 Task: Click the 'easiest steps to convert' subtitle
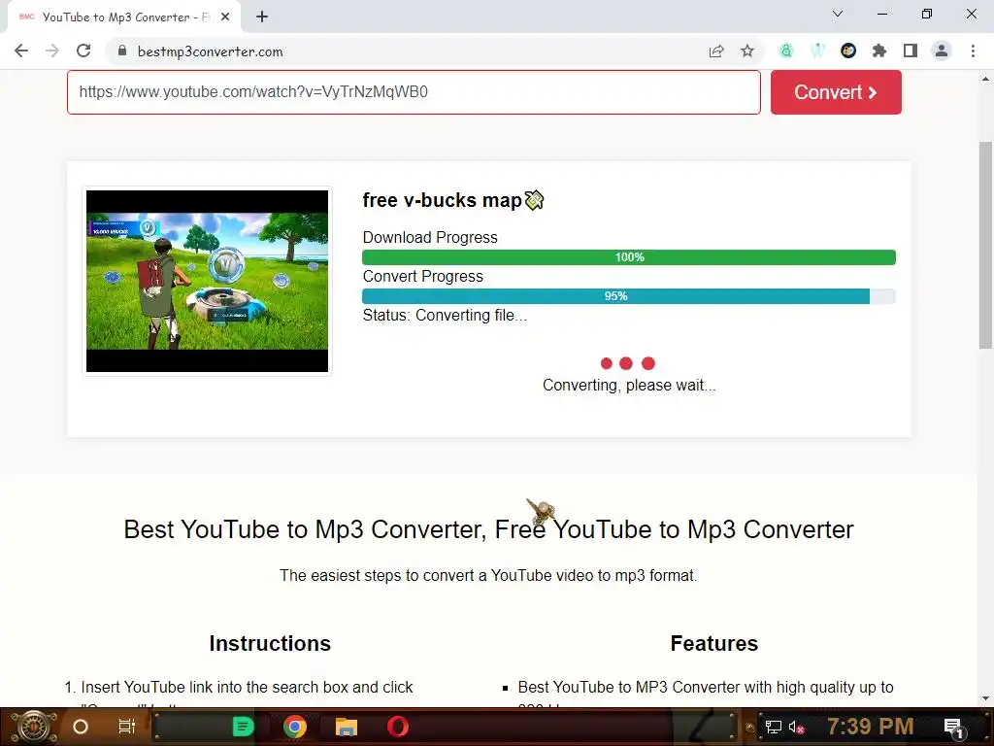pos(489,575)
